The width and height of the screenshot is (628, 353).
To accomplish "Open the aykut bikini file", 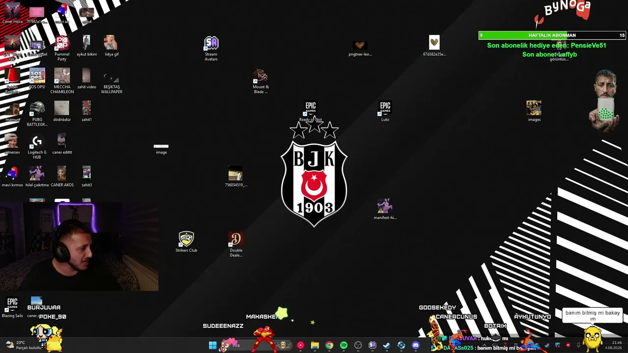I will click(x=87, y=46).
